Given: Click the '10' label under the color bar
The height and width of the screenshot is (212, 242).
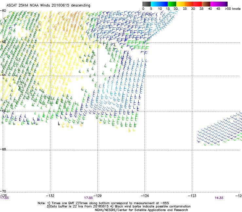Looking at the screenshot, I should pos(160,9).
